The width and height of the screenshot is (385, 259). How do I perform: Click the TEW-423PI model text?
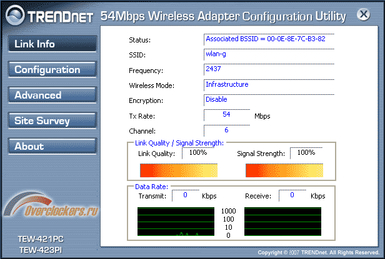41,250
